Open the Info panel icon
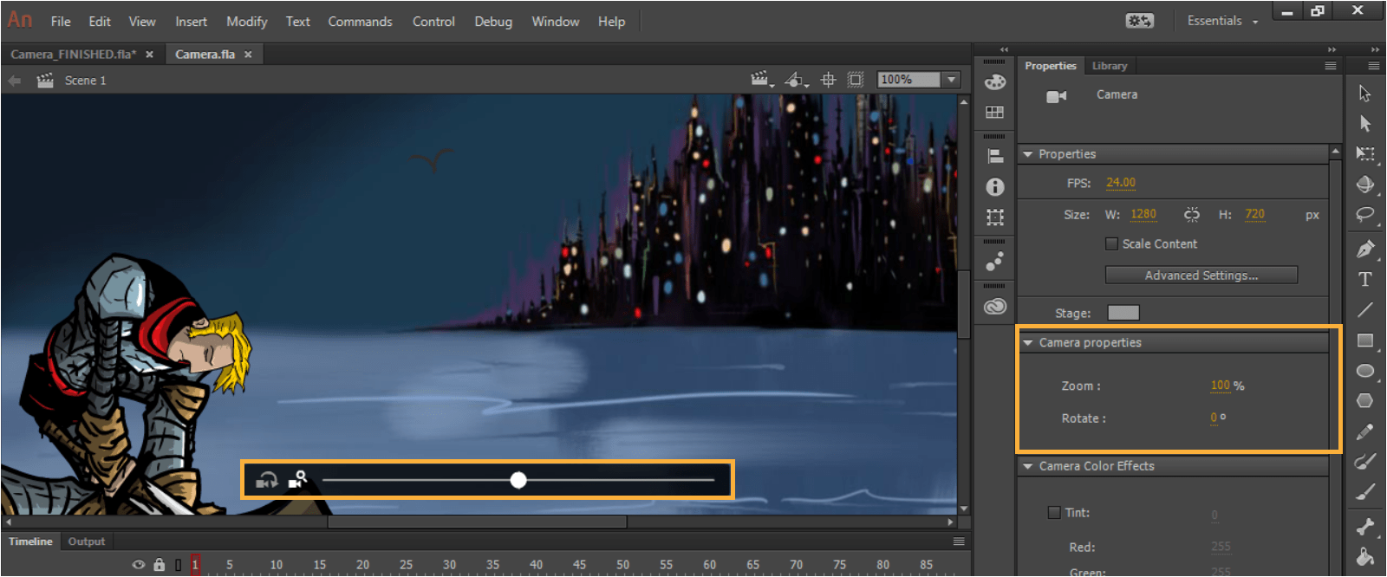Screen dimensions: 1387x577 (x=995, y=187)
